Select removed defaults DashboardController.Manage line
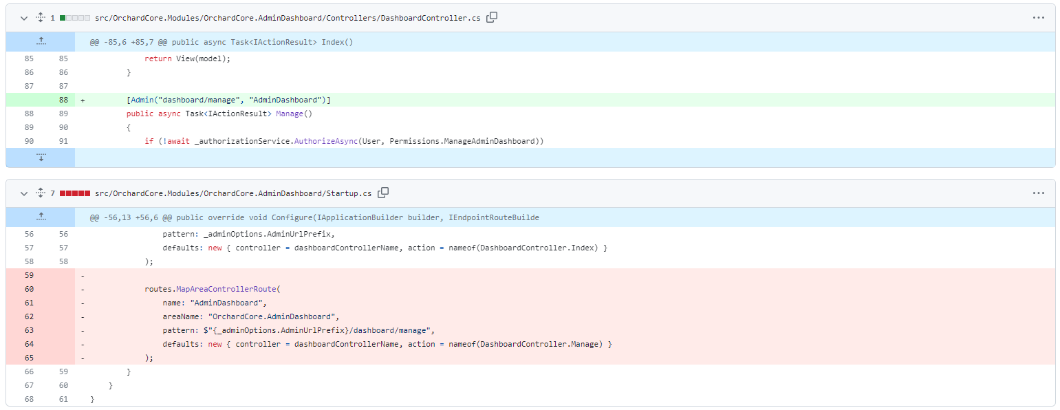 coord(565,344)
